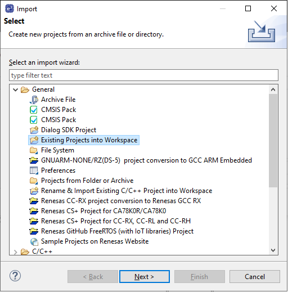Click the Next button

(145, 277)
